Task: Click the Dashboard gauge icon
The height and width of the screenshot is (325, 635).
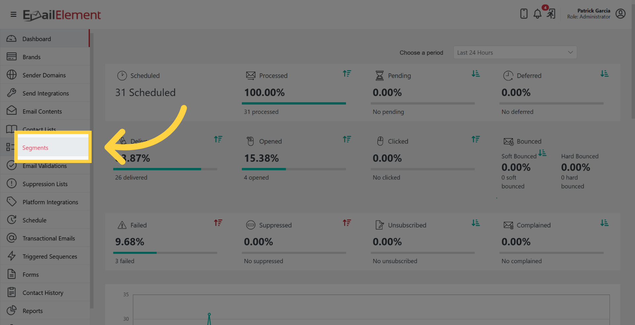Action: click(x=12, y=39)
